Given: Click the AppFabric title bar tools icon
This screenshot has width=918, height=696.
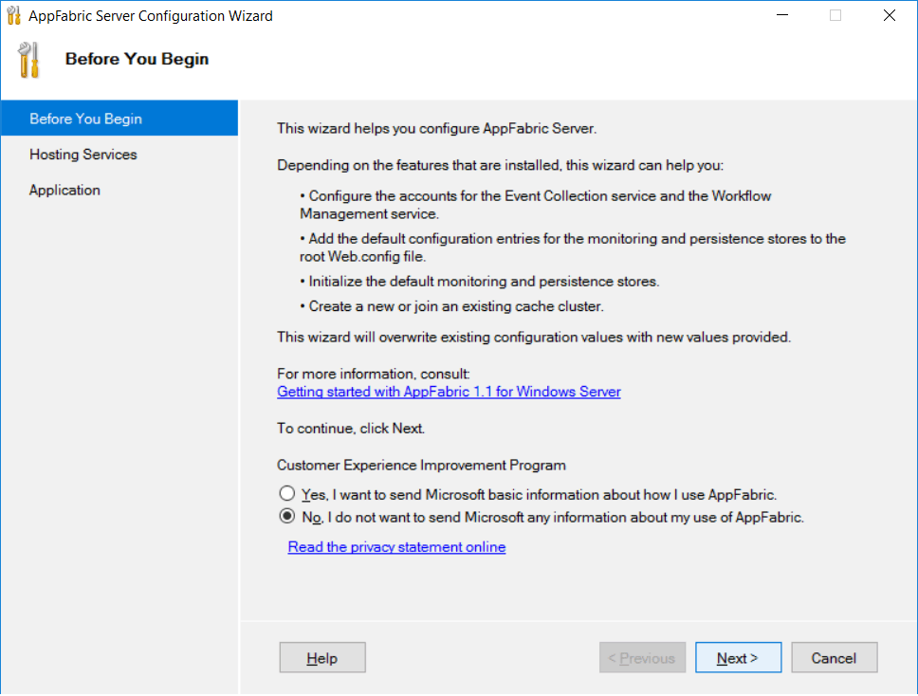Looking at the screenshot, I should [x=14, y=15].
